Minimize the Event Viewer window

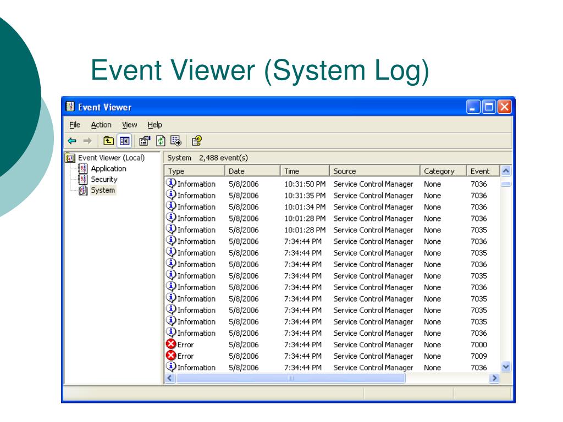[473, 107]
